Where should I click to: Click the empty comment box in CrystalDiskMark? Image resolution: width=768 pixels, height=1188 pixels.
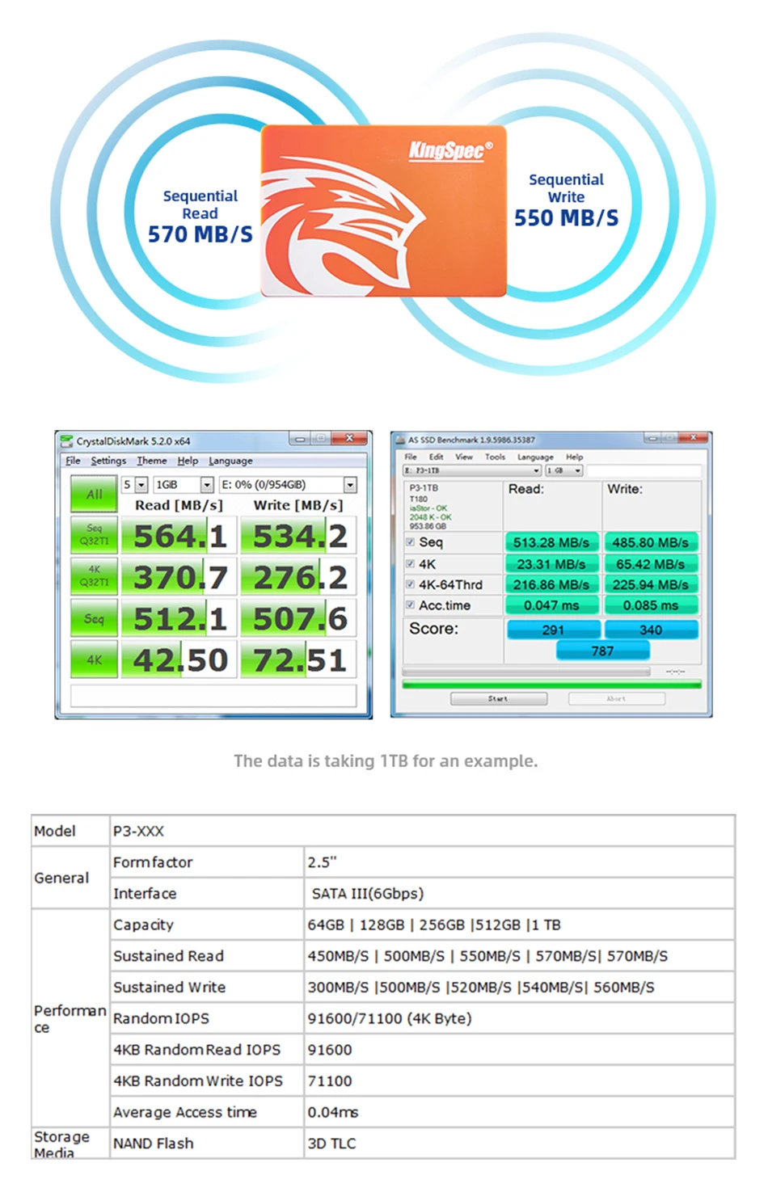coord(213,696)
